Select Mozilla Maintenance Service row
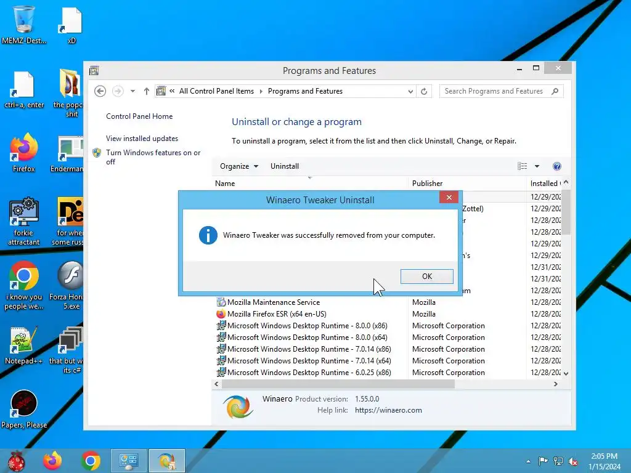 [x=386, y=302]
